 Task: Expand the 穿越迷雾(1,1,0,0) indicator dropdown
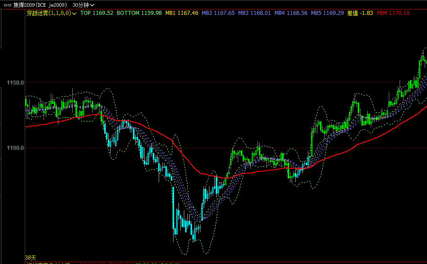[x=74, y=13]
